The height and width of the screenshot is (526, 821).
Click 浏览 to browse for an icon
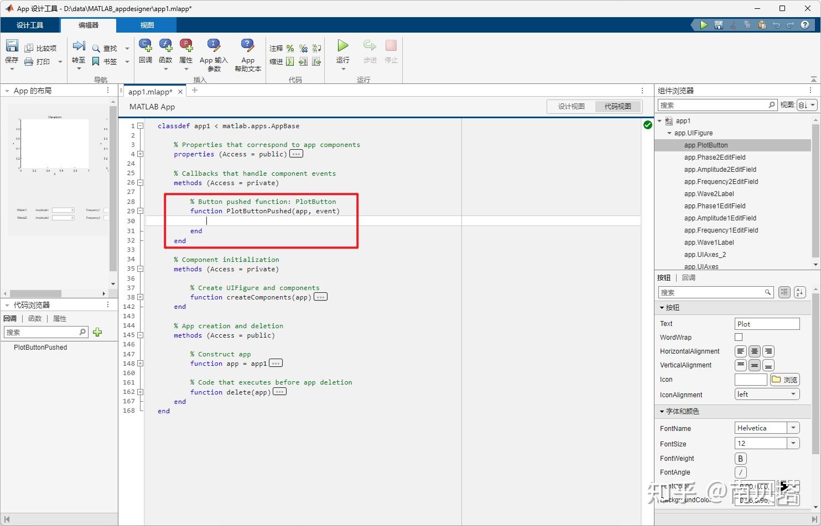(784, 380)
